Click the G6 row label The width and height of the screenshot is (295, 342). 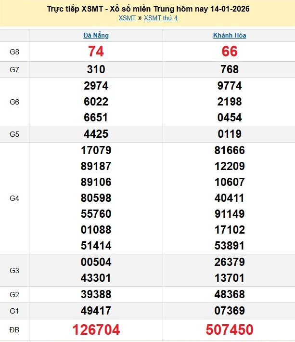(x=14, y=102)
